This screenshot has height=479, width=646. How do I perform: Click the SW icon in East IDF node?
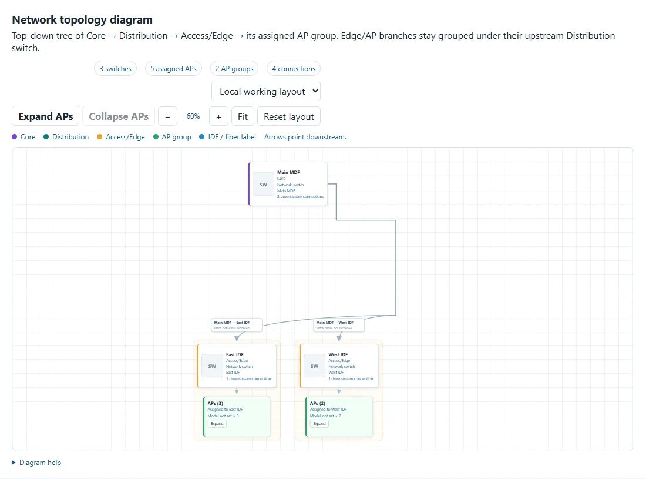point(212,366)
